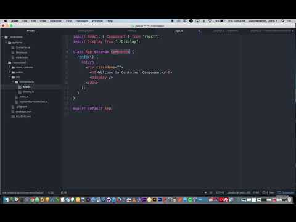Click the cursor position indicator in status bar
296x222 pixels.
click(x=51, y=192)
